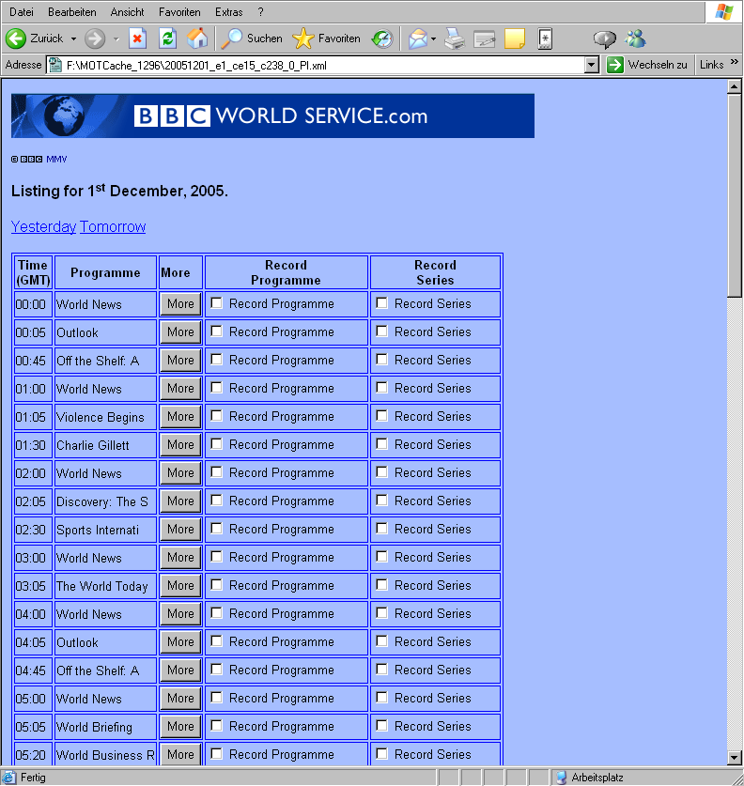Open the Datei menu
744x786 pixels.
coord(22,12)
